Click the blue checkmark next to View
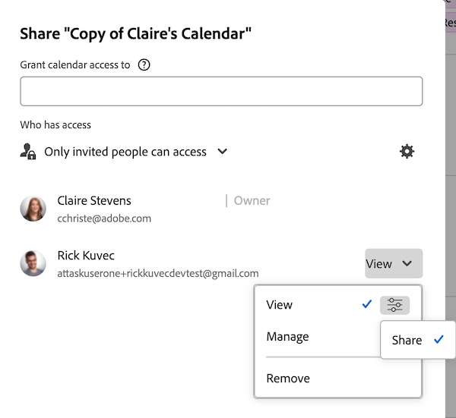Image resolution: width=456 pixels, height=418 pixels. pyautogui.click(x=367, y=305)
